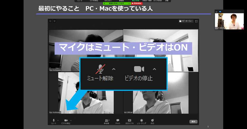The width and height of the screenshot is (247, 129).
Task: Click the large crossed-out microphone icon in callout
Action: point(100,69)
